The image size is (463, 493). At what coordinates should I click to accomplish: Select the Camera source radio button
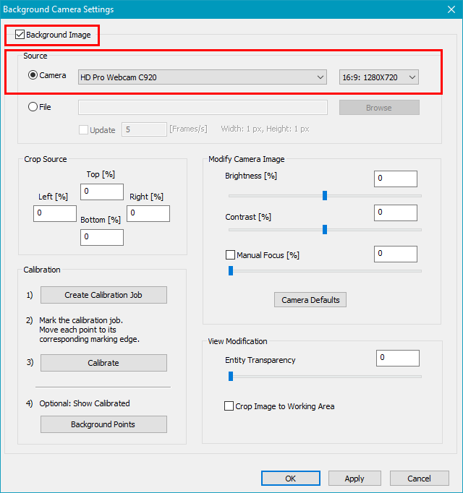click(33, 75)
